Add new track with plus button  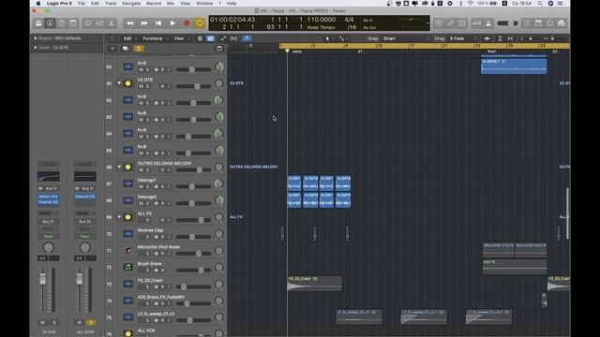(x=112, y=49)
